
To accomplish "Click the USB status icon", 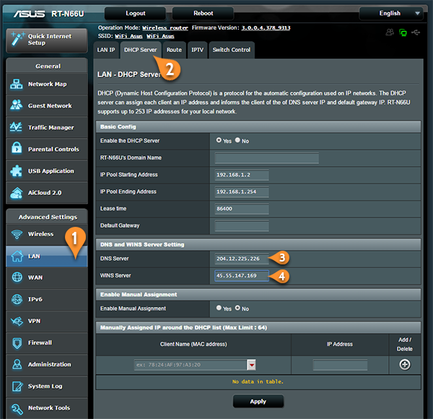I will tap(416, 33).
